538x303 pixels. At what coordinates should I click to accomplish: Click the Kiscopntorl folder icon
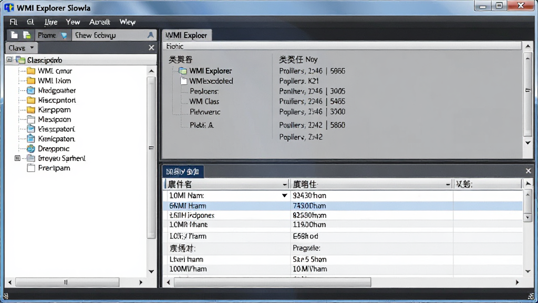[x=31, y=100]
